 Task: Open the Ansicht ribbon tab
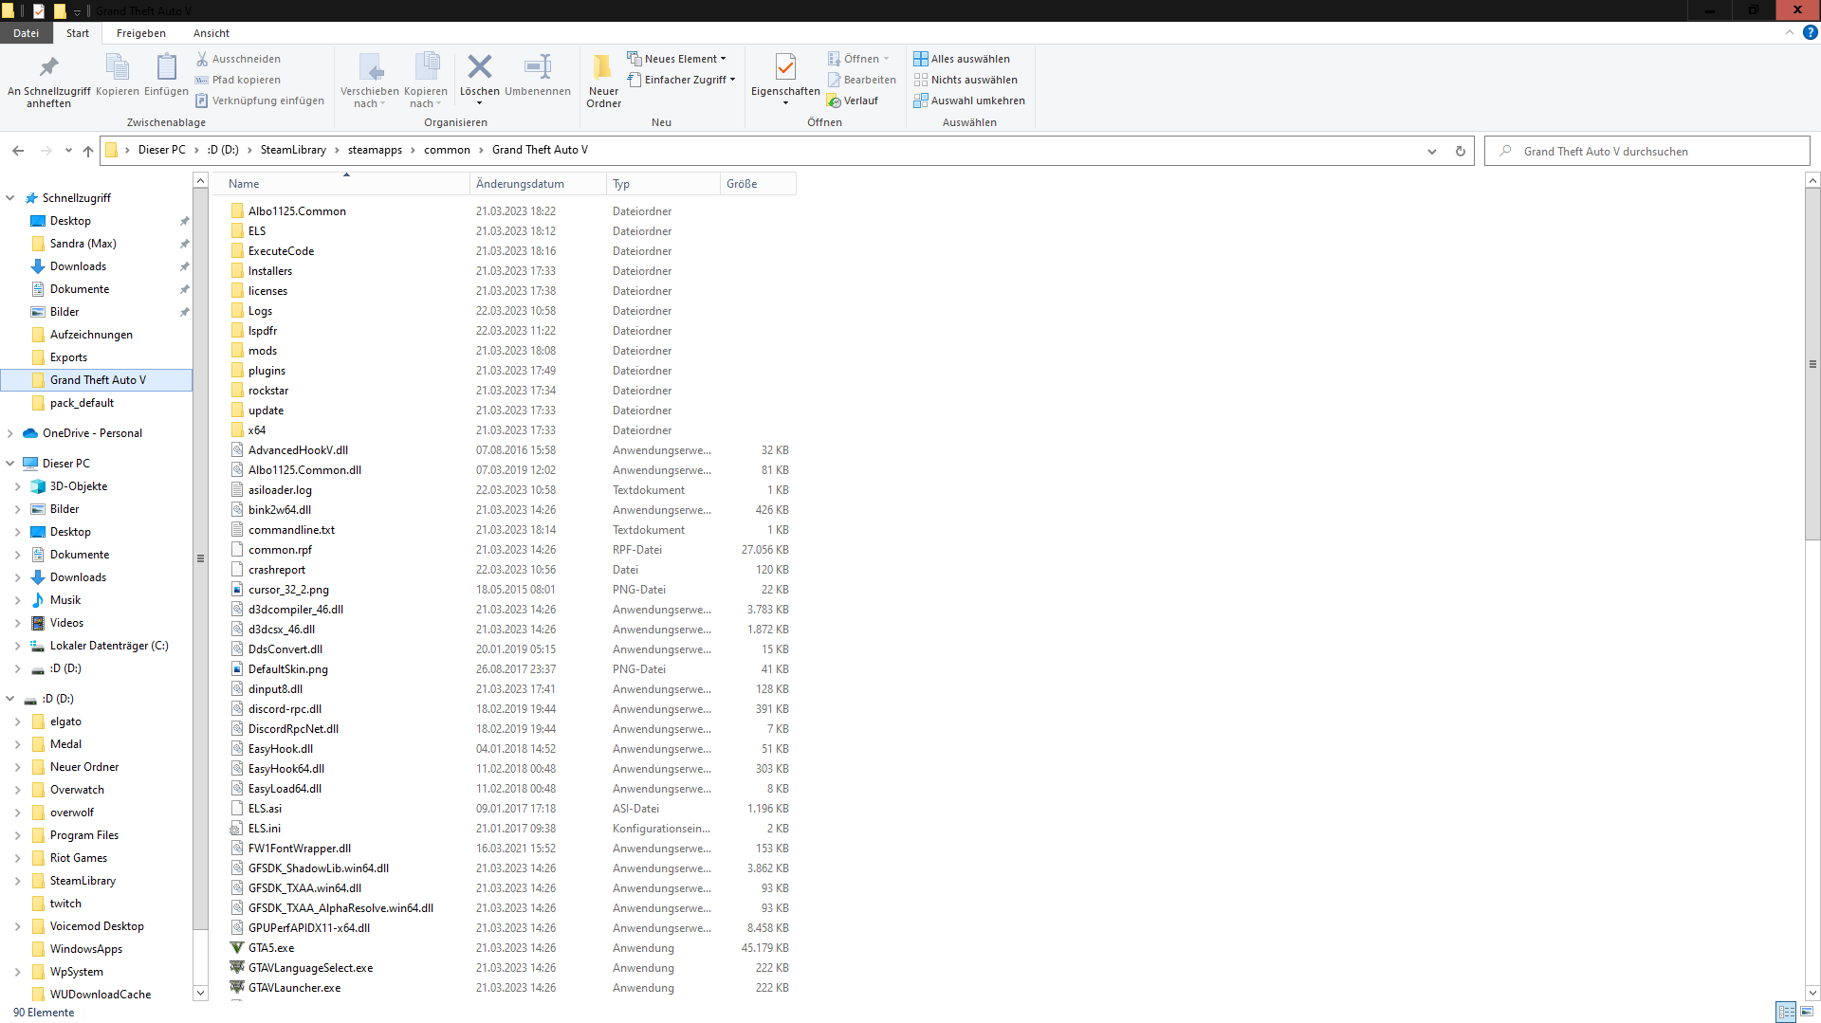coord(211,33)
